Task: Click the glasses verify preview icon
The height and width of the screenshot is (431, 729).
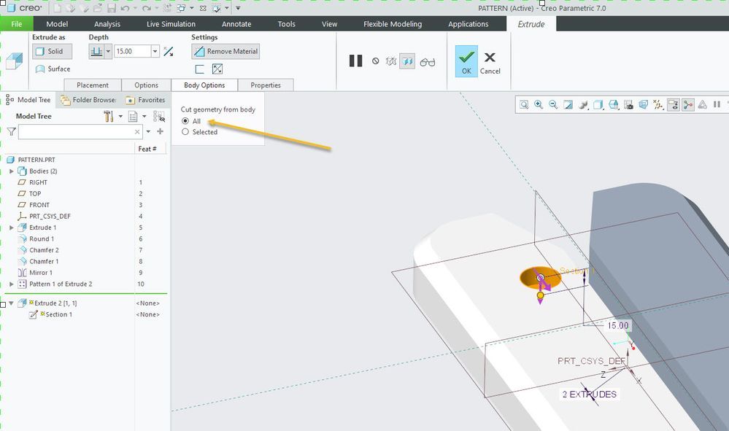Action: (x=428, y=62)
